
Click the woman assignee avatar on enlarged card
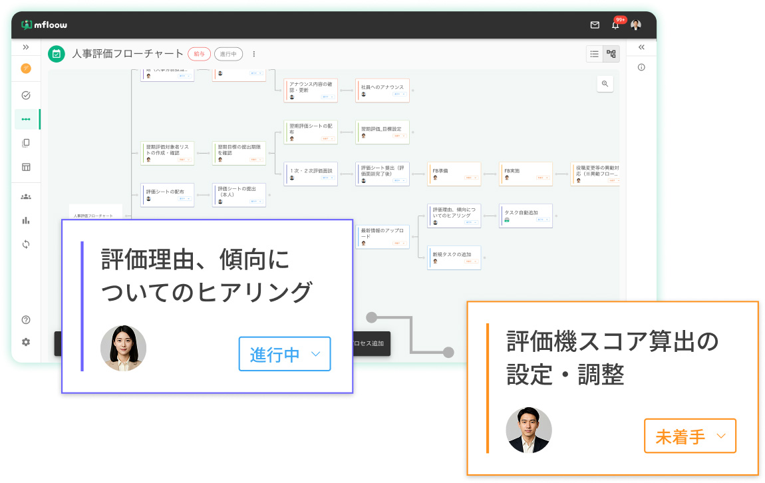pyautogui.click(x=124, y=349)
